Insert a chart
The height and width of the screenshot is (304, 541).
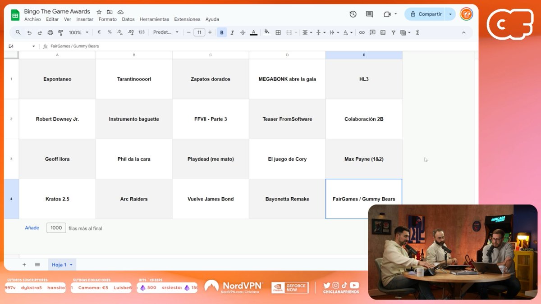tap(383, 32)
